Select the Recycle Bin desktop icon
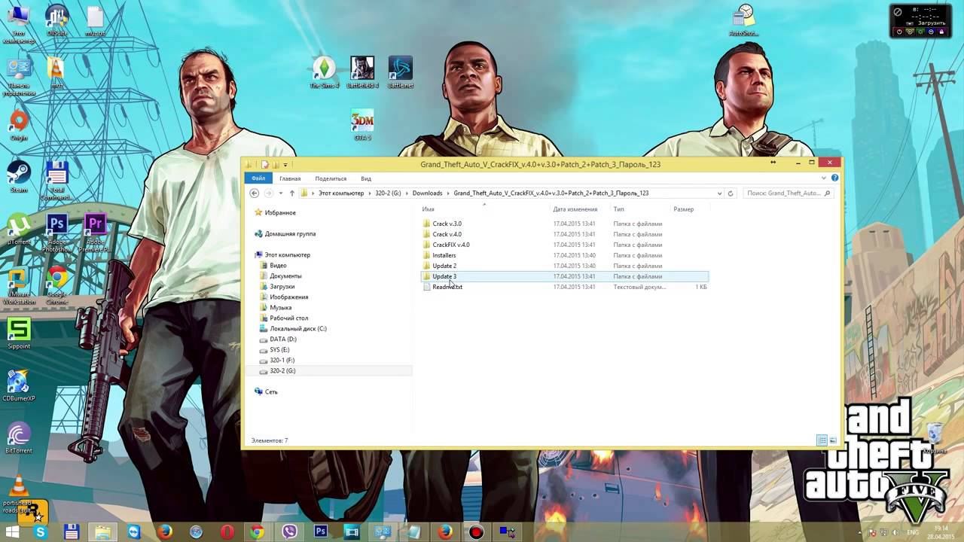 pyautogui.click(x=934, y=438)
